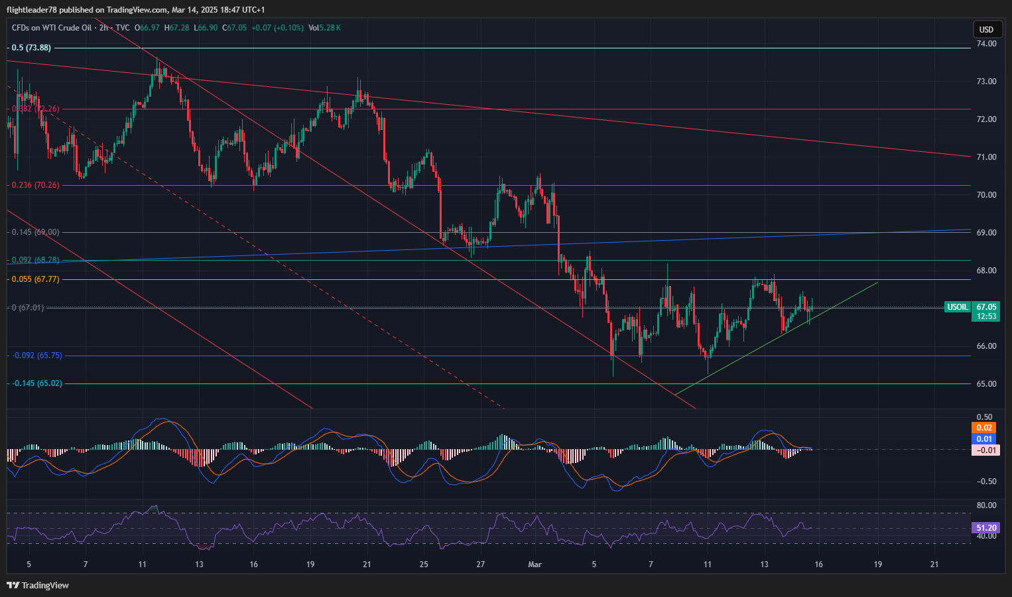Image resolution: width=1012 pixels, height=597 pixels.
Task: Click the MACD axis label -0.50
Action: 986,482
